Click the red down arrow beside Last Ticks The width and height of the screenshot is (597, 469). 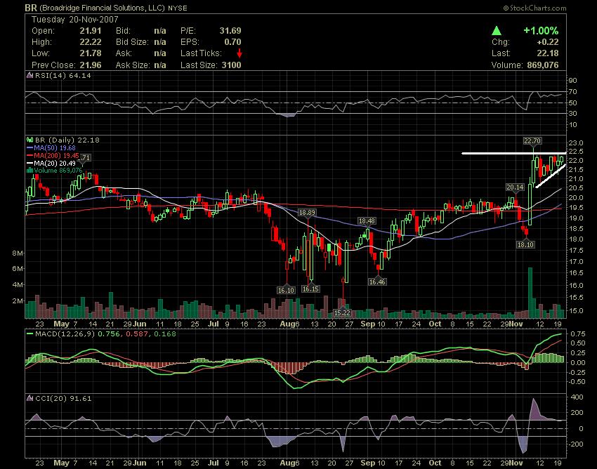(x=239, y=53)
